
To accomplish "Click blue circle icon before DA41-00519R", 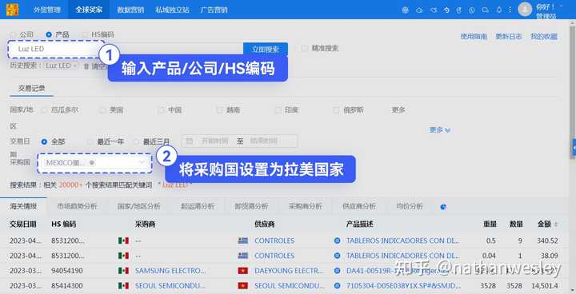I will pyautogui.click(x=337, y=271).
